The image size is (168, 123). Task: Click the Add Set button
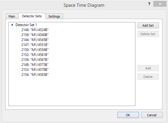pyautogui.click(x=148, y=25)
